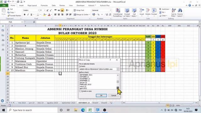Switch to the Insert tab

[21, 6]
